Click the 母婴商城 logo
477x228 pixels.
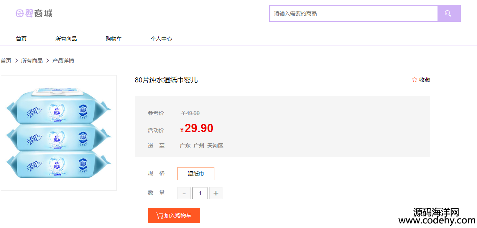pyautogui.click(x=34, y=13)
